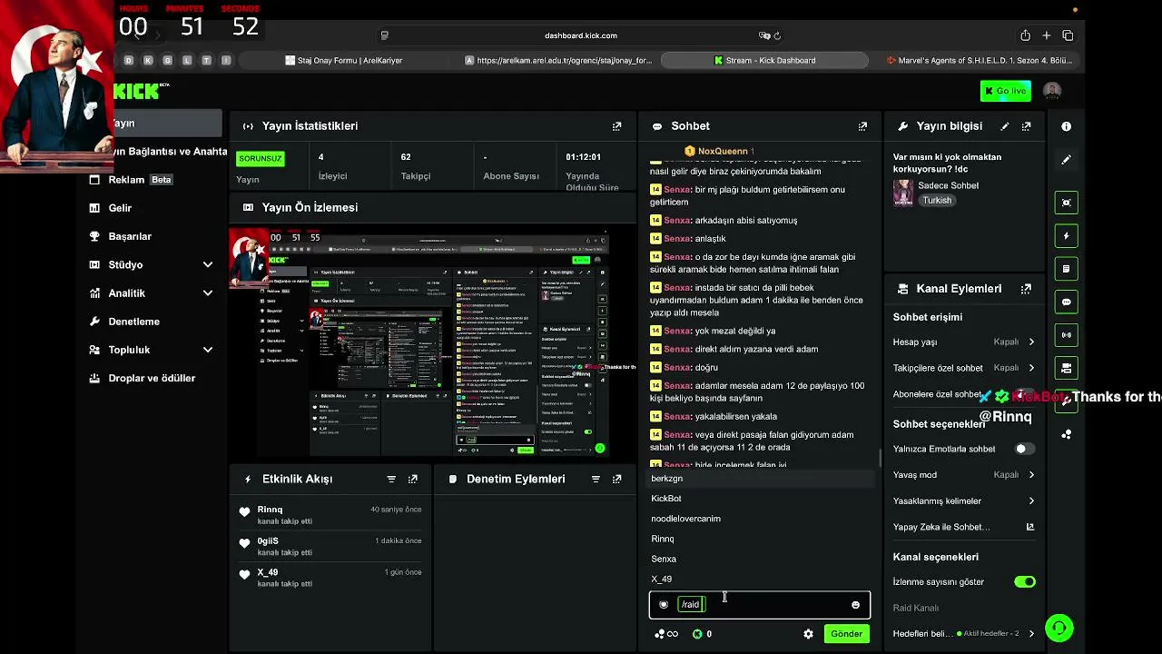Screen dimensions: 1162x654
Task: Pop out the Yayın bilgisi panel
Action: [1027, 126]
